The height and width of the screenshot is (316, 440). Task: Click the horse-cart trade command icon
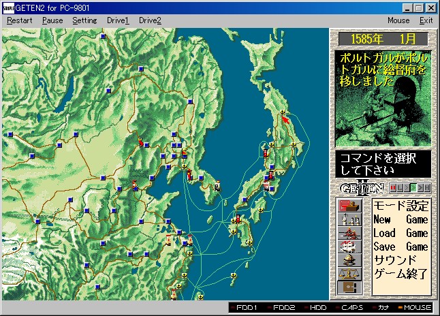pyautogui.click(x=349, y=247)
